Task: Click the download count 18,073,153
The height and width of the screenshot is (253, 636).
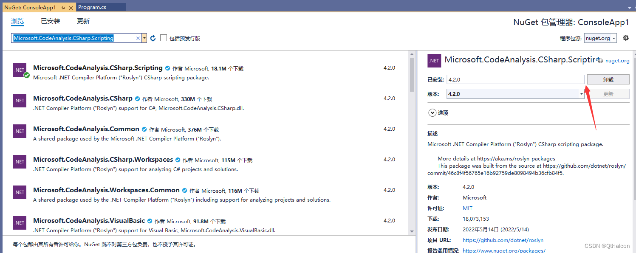Action: (476, 219)
